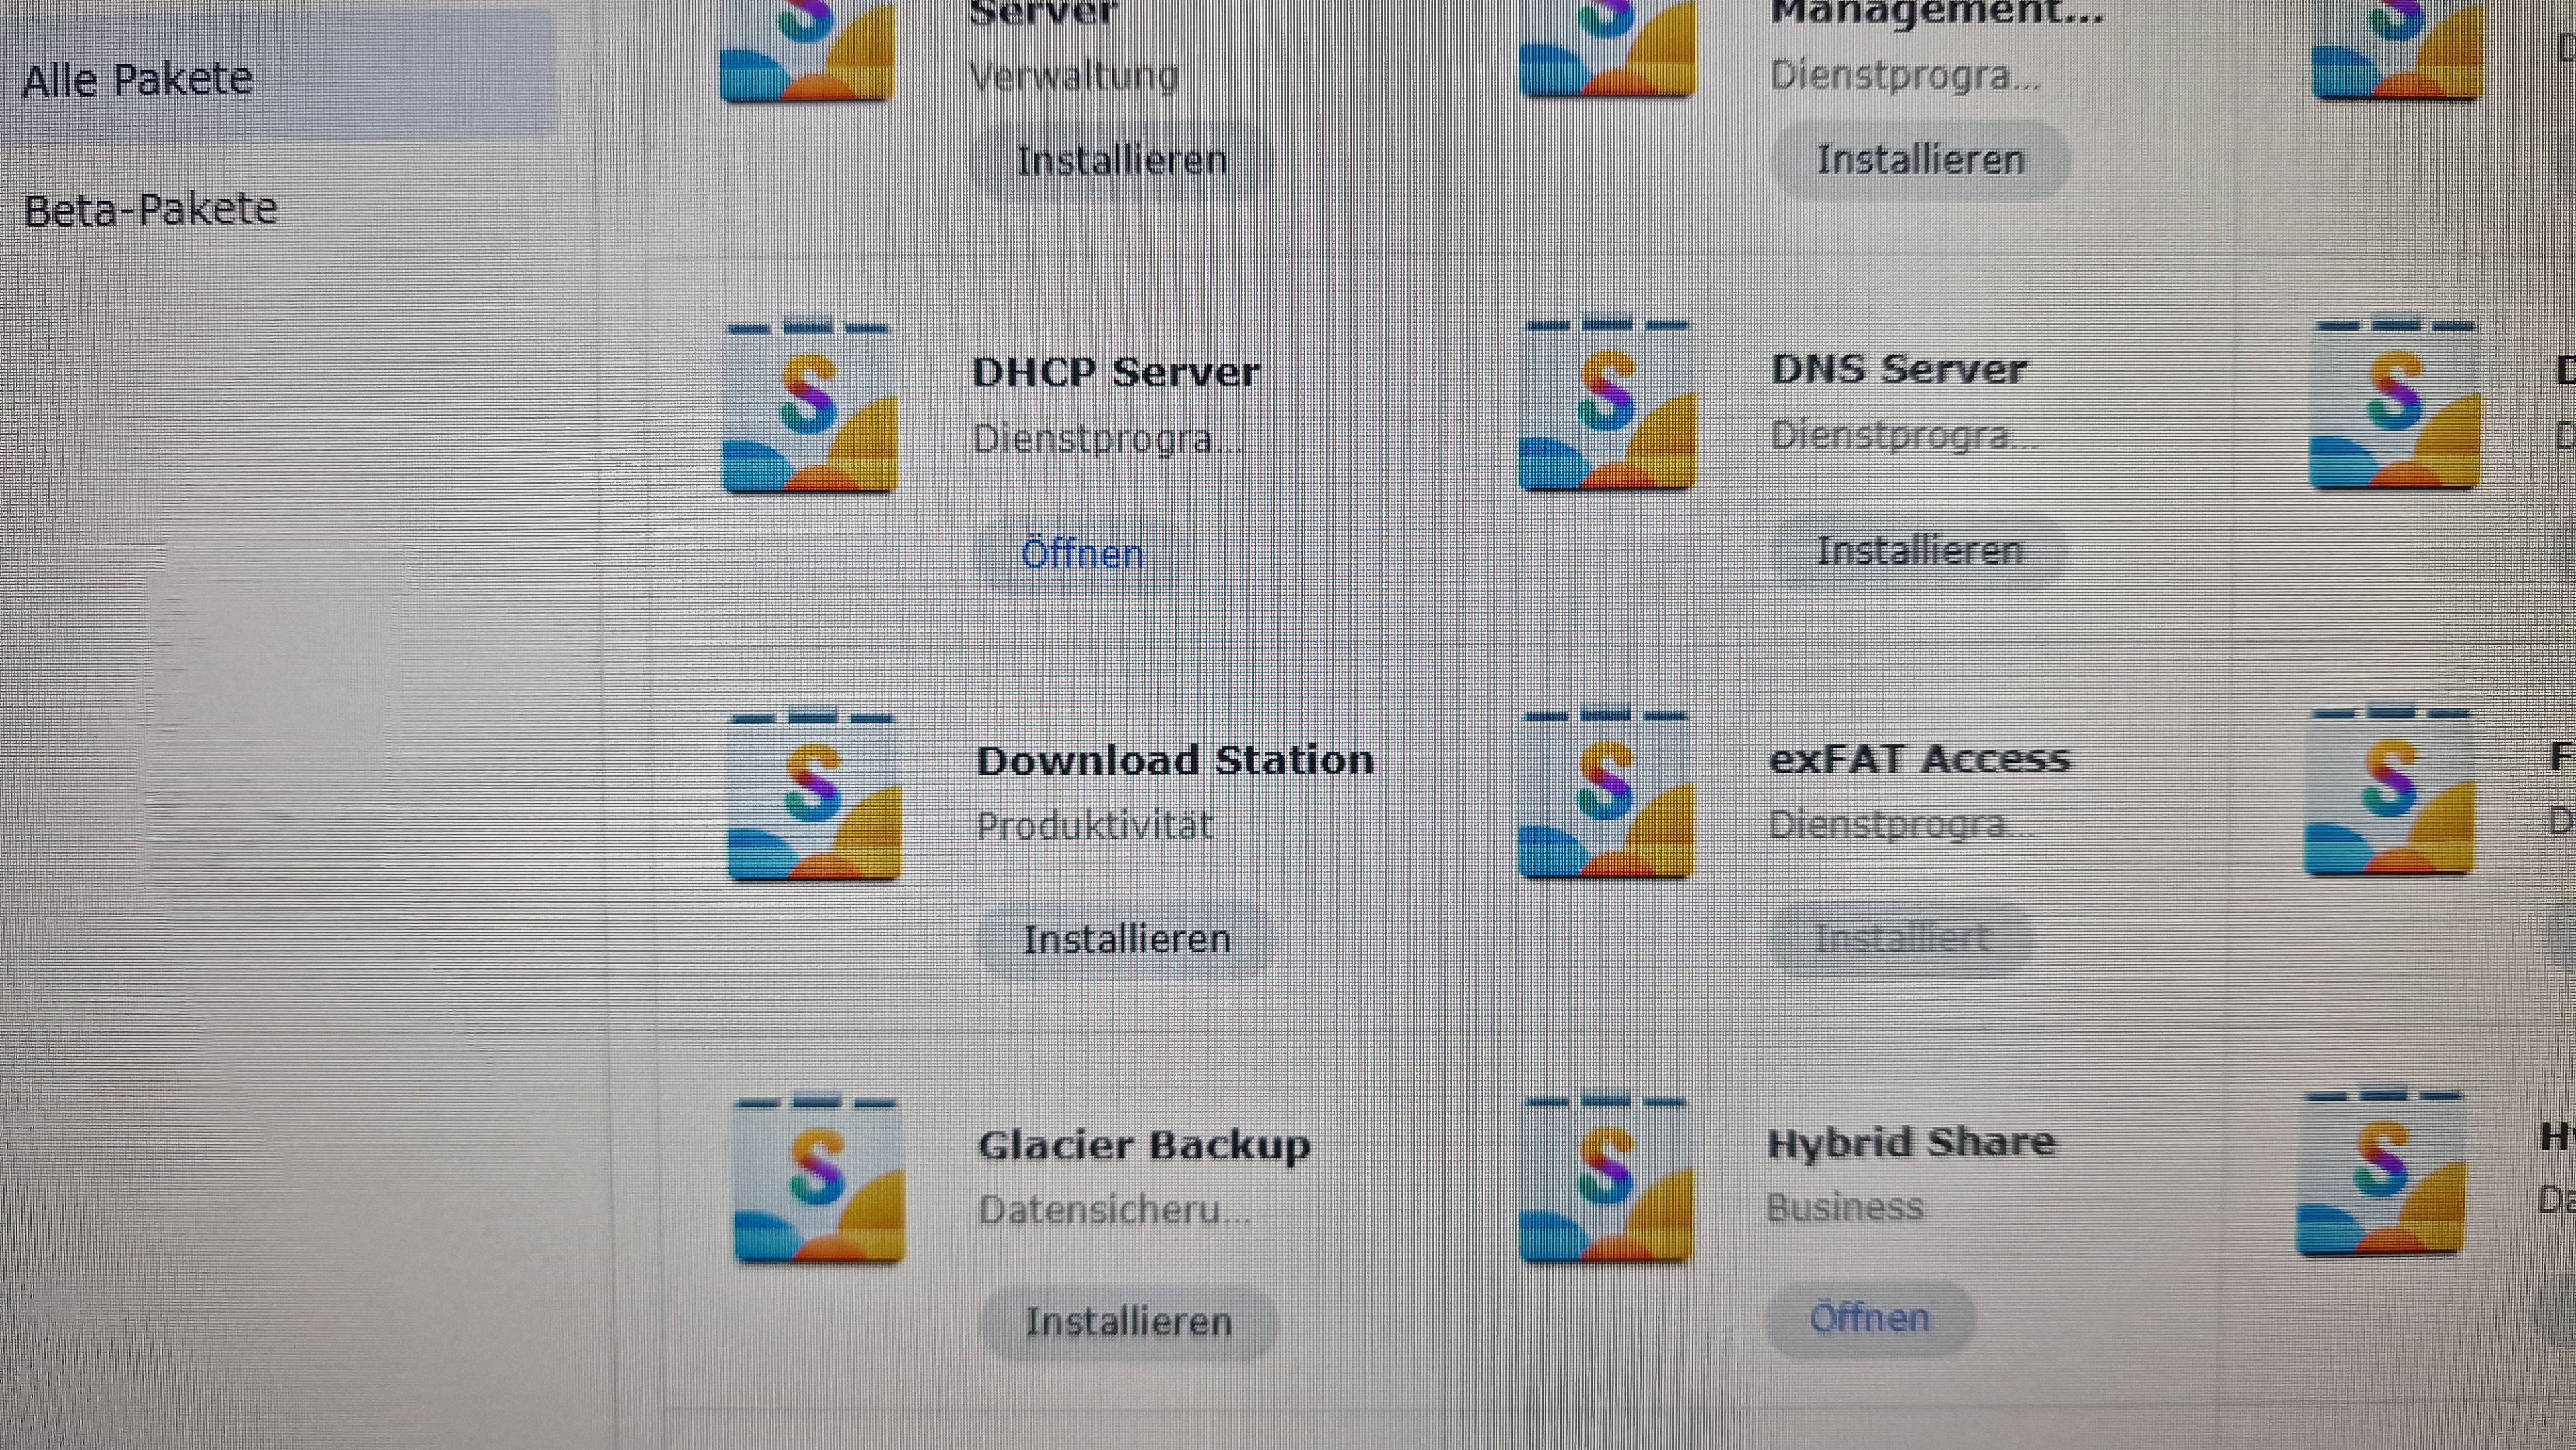Image resolution: width=2576 pixels, height=1450 pixels.
Task: Click the Glacier Backup title text
Action: [1143, 1146]
